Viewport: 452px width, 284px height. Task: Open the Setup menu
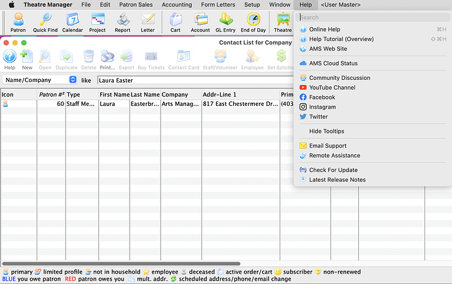pyautogui.click(x=252, y=5)
